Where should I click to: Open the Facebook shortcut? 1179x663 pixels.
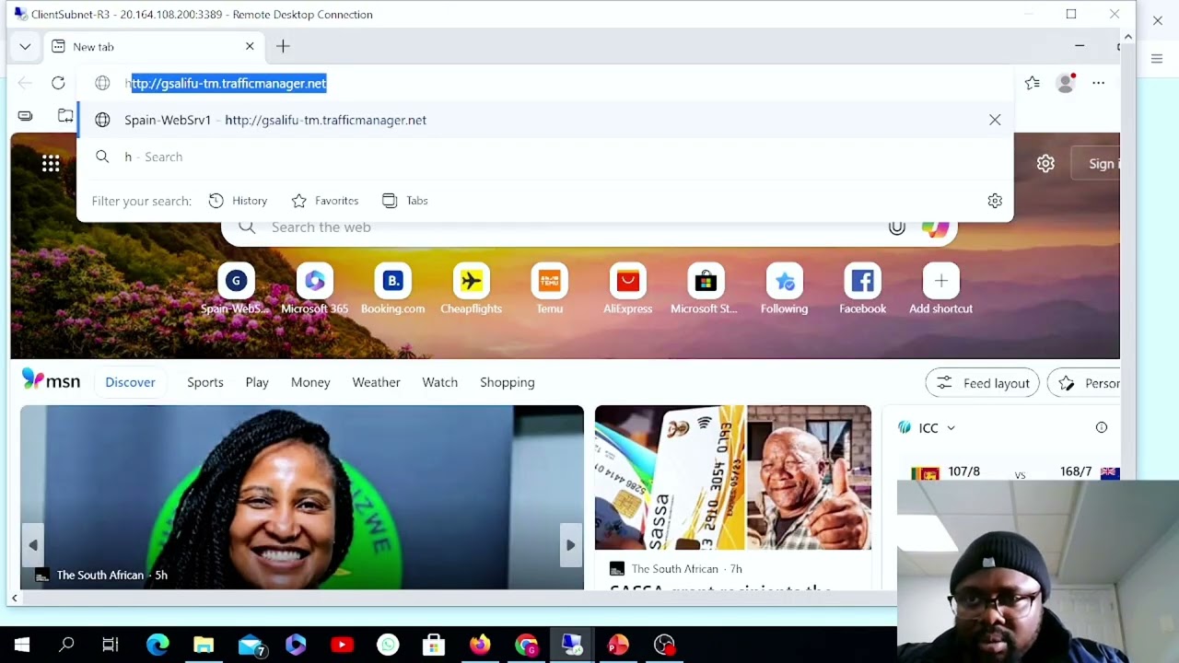tap(863, 290)
